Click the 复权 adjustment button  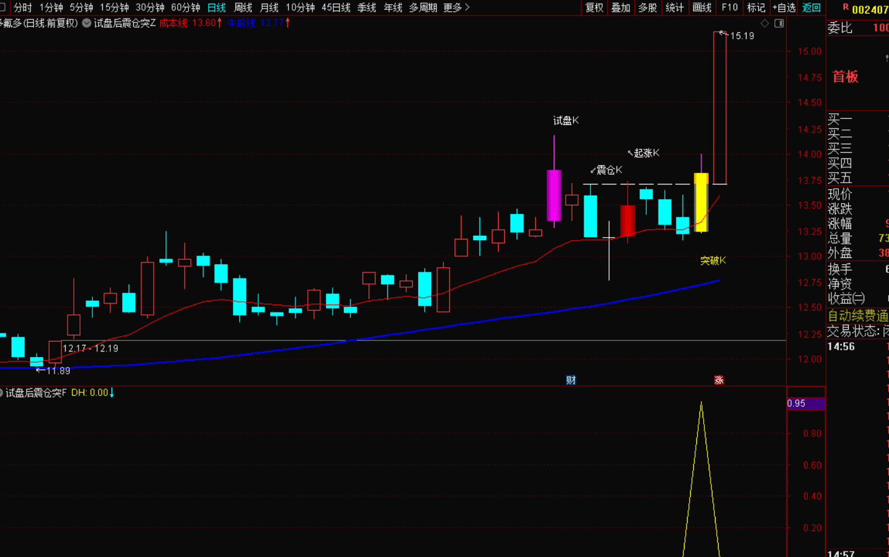(594, 7)
